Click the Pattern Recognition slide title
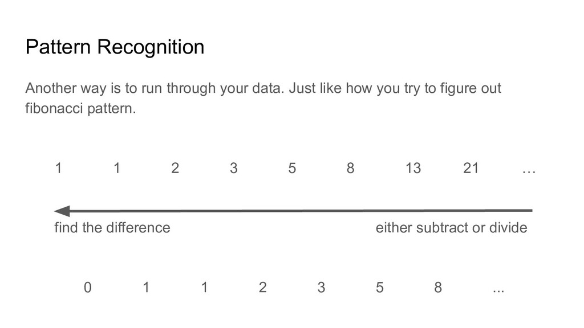 [115, 47]
